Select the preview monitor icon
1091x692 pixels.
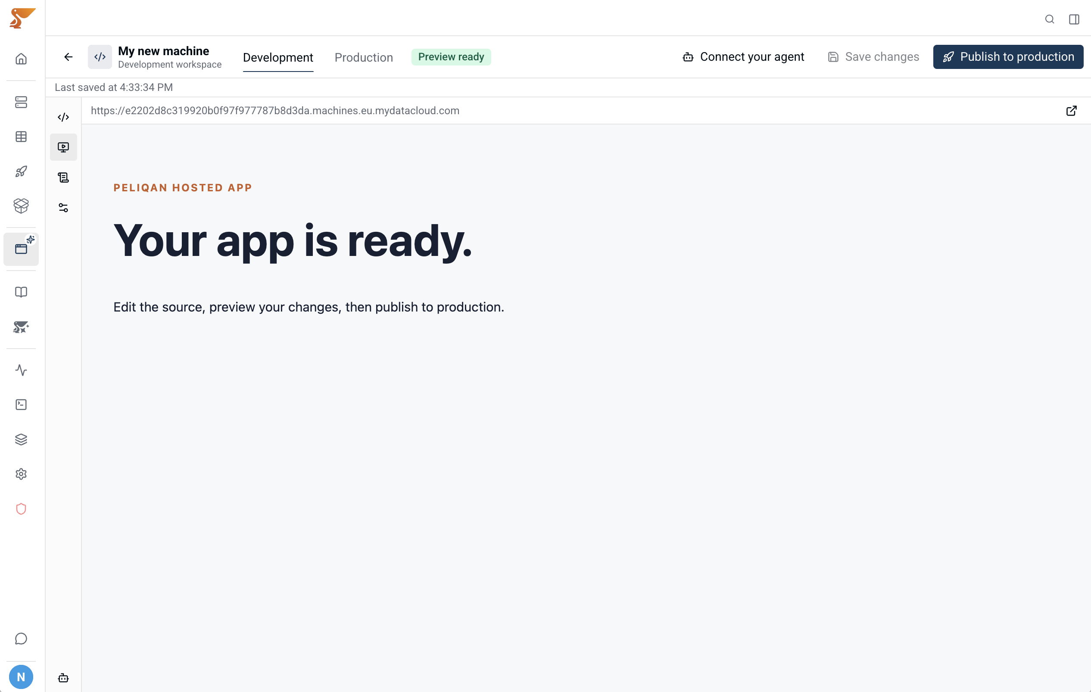point(63,147)
